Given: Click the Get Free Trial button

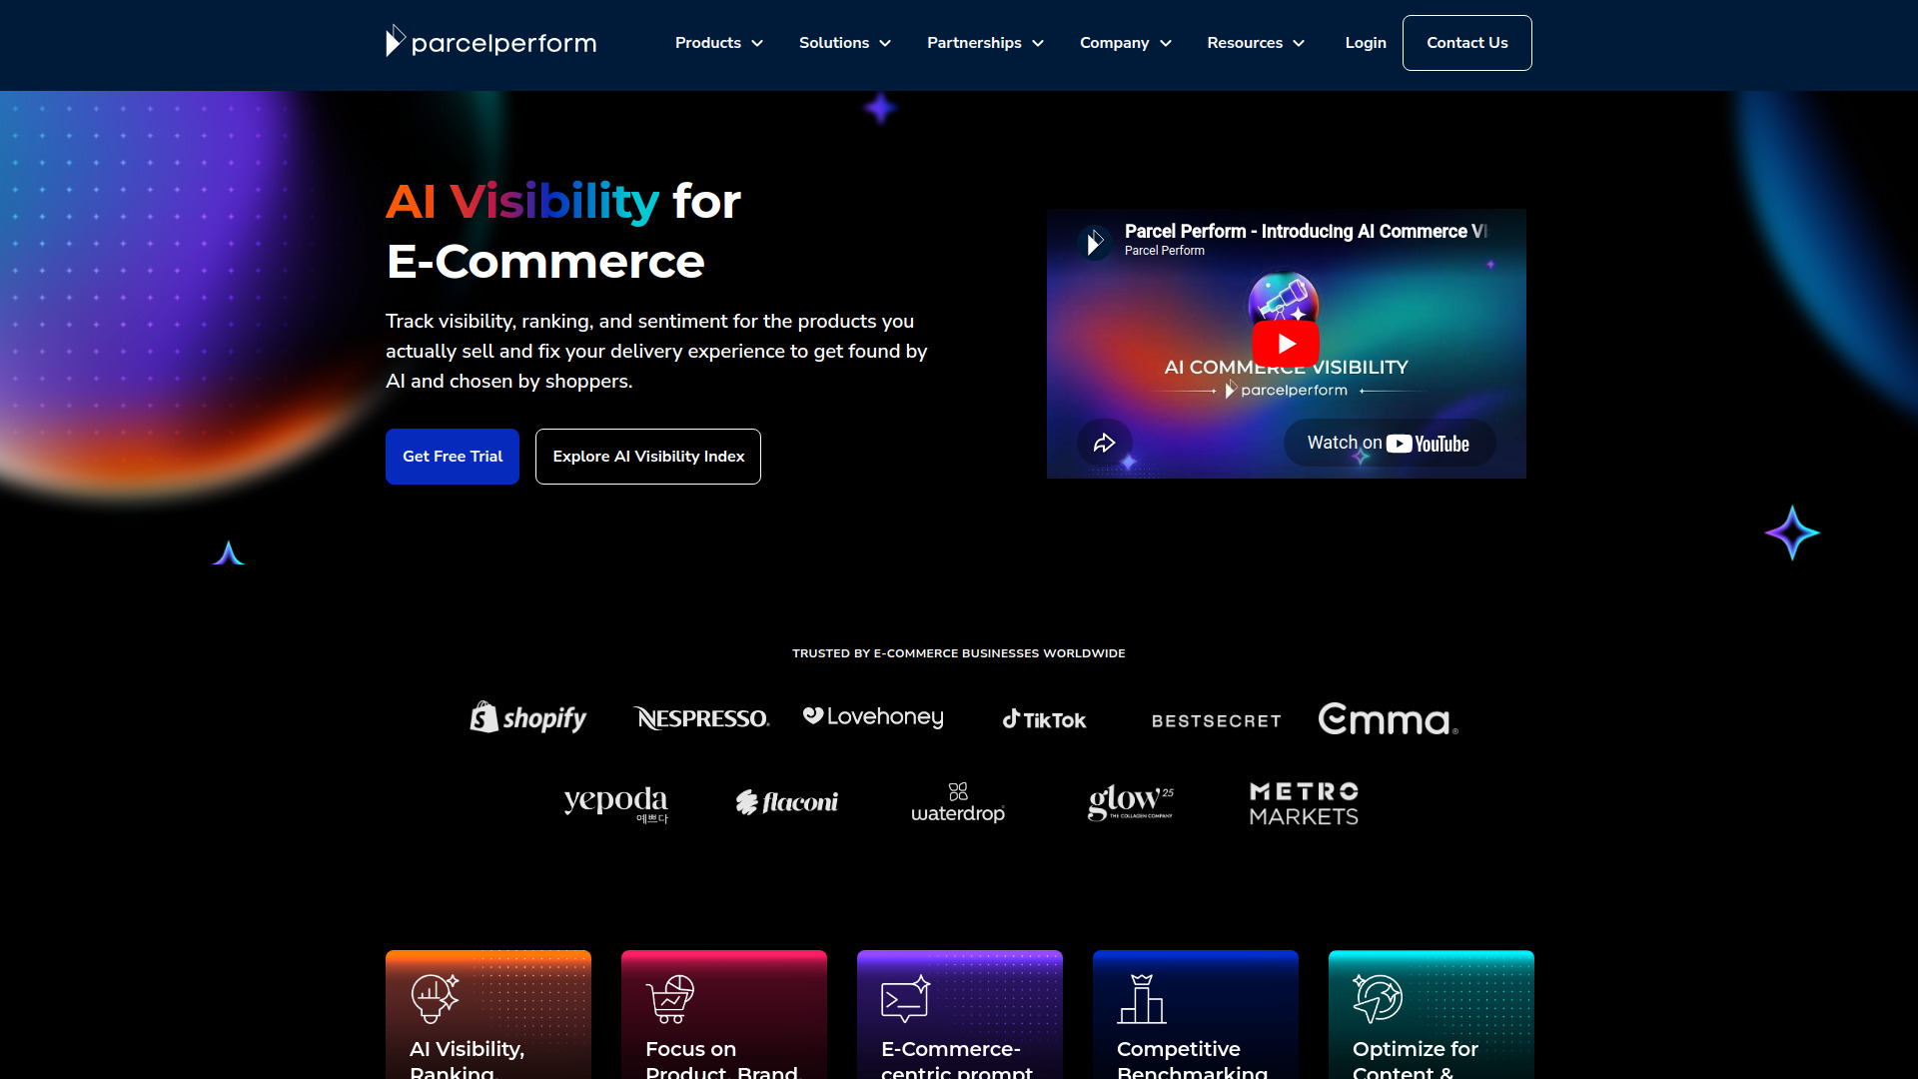Looking at the screenshot, I should point(452,457).
